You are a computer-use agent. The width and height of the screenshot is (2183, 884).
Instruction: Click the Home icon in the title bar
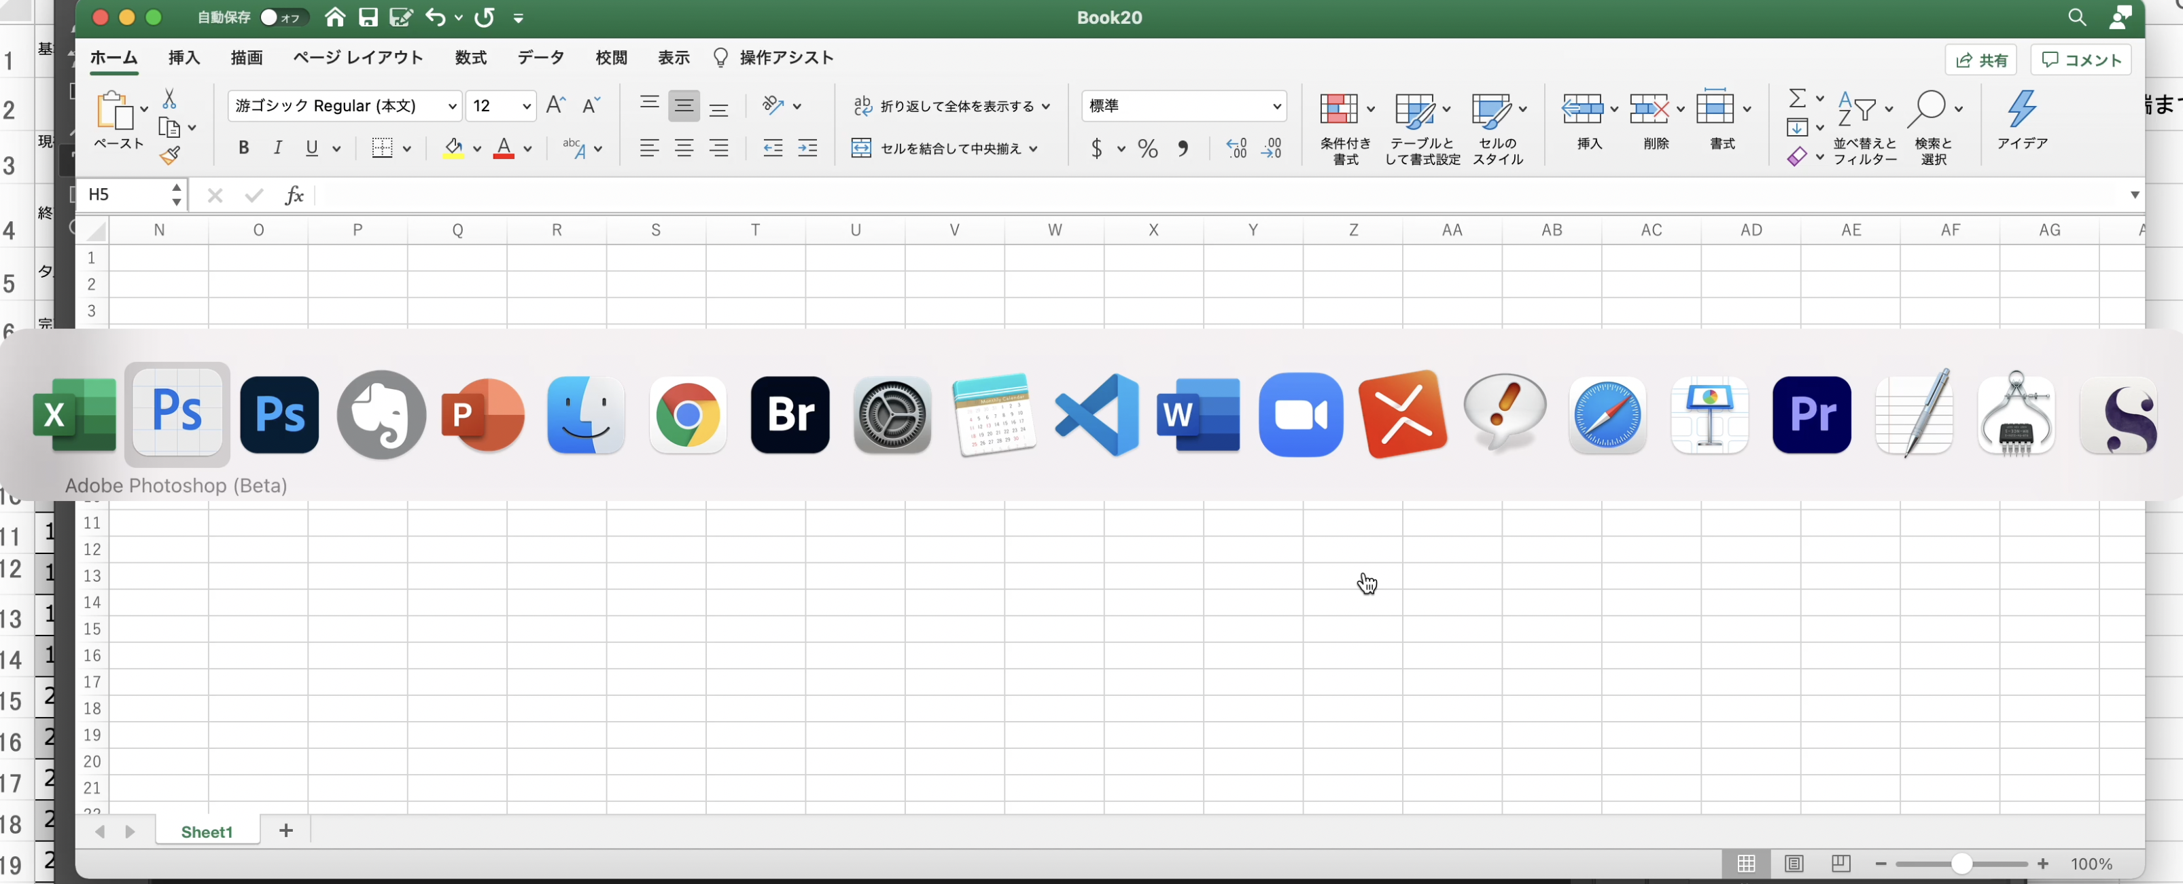tap(335, 17)
